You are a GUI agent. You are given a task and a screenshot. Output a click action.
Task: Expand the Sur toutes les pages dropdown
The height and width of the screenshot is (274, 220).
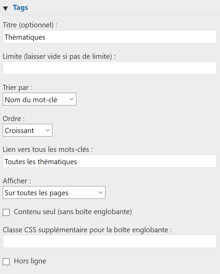(x=54, y=193)
